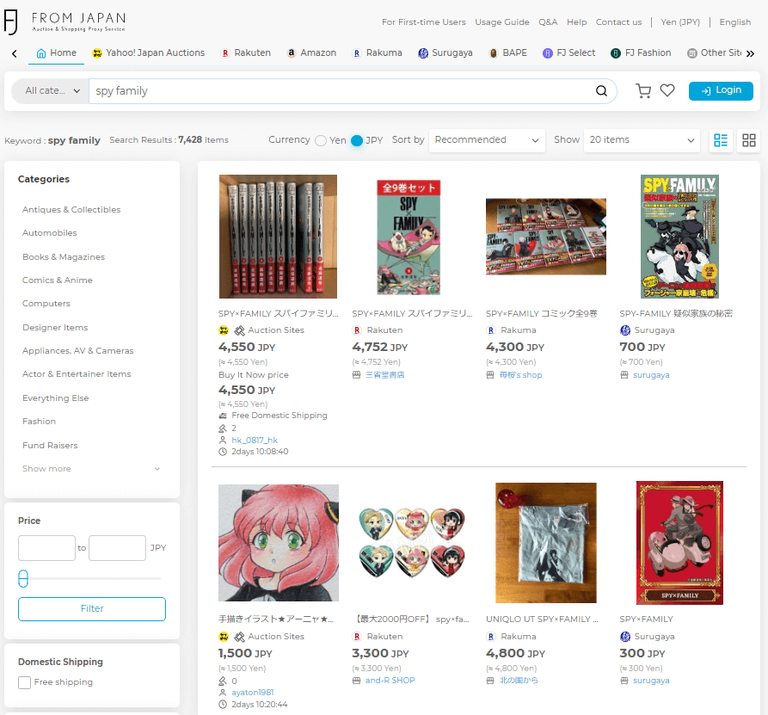This screenshot has width=768, height=715.
Task: Click the Rakuten icon on 3,300 JPY item
Action: (x=357, y=637)
